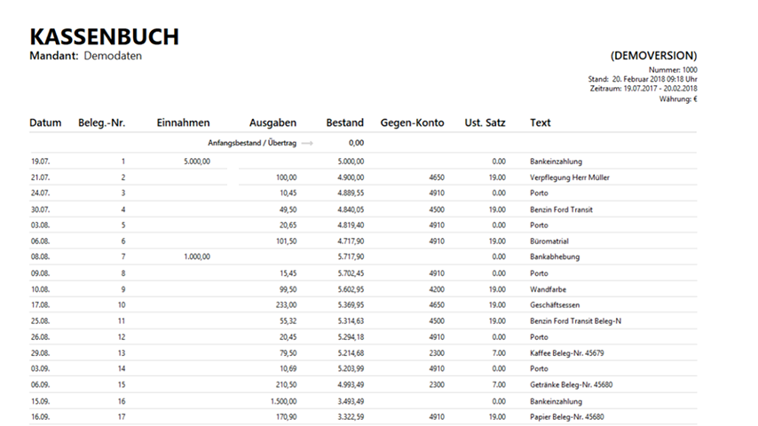This screenshot has height=426, width=758.
Task: Click the 1.000,00 Einnahmen amount
Action: click(197, 256)
